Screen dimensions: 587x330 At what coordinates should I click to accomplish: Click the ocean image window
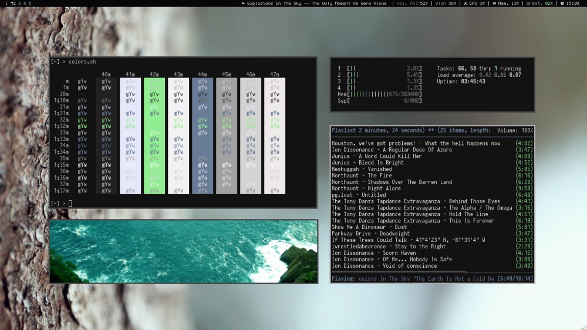coord(183,251)
